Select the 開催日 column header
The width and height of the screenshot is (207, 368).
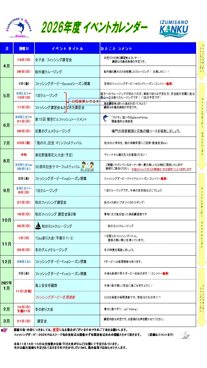(24, 48)
